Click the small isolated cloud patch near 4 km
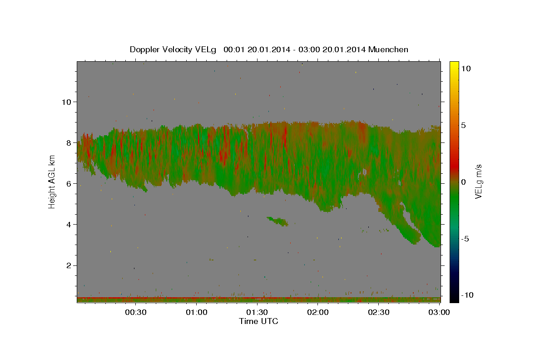545x363 pixels. pyautogui.click(x=277, y=221)
